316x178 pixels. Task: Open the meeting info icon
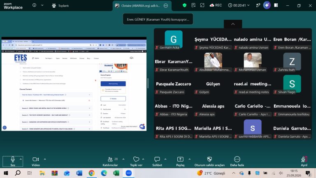pyautogui.click(x=34, y=5)
